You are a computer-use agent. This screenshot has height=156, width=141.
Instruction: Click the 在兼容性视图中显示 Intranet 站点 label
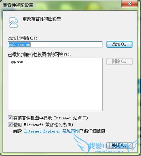(50, 118)
